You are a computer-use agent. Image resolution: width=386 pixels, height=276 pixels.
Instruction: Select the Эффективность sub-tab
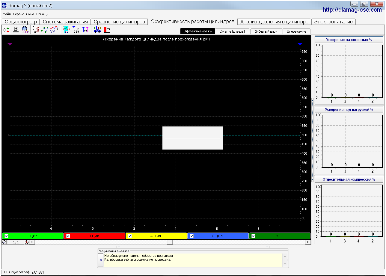tap(197, 31)
